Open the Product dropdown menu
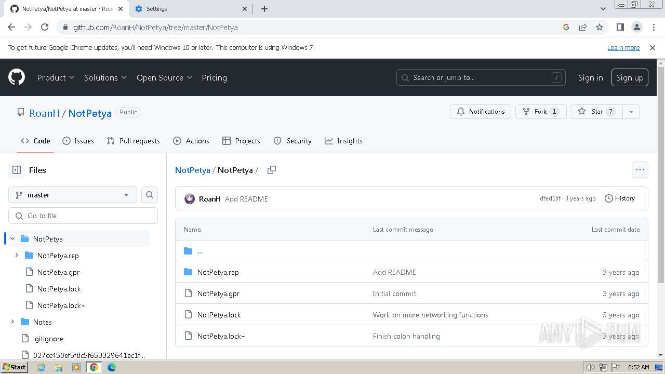 click(x=56, y=77)
